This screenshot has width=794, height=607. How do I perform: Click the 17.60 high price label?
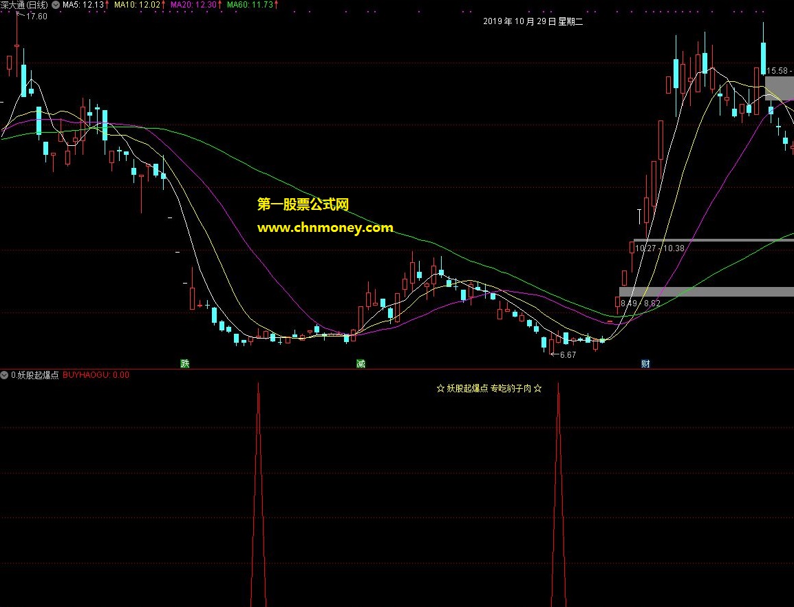coord(36,17)
